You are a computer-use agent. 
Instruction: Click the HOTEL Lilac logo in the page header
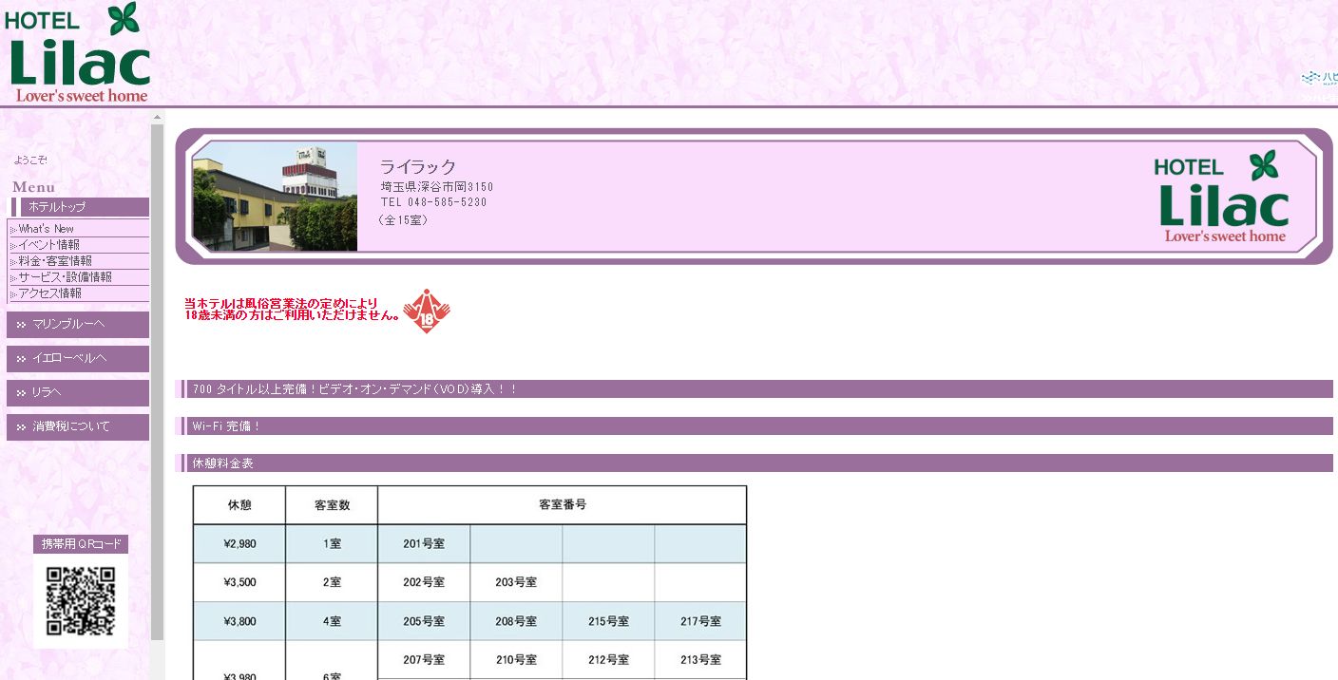click(x=80, y=52)
